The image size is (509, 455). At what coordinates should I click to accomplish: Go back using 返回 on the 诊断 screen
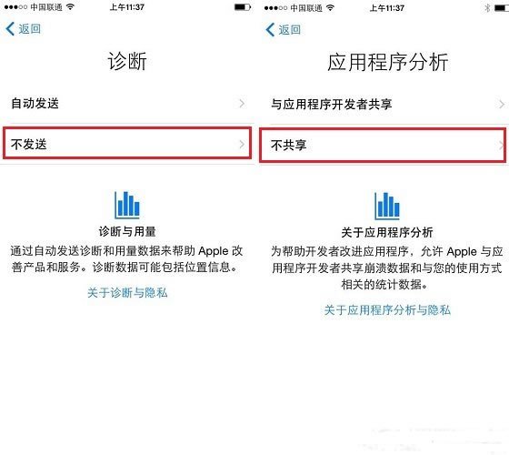(23, 29)
